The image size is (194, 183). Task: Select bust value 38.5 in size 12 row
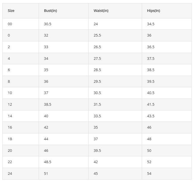(x=48, y=105)
